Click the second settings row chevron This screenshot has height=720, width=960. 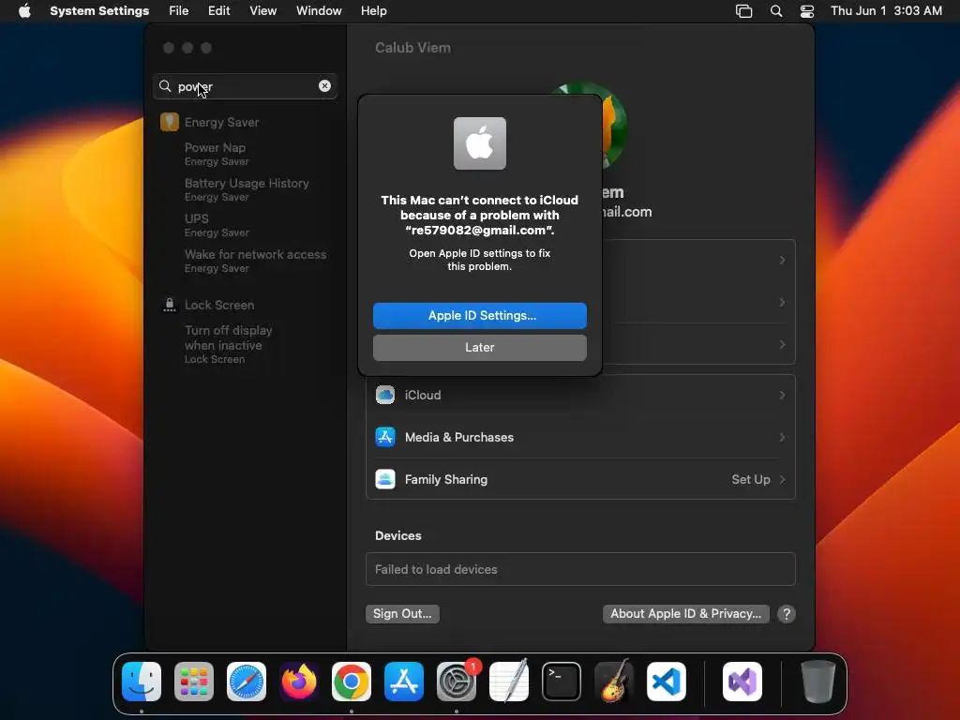(782, 303)
